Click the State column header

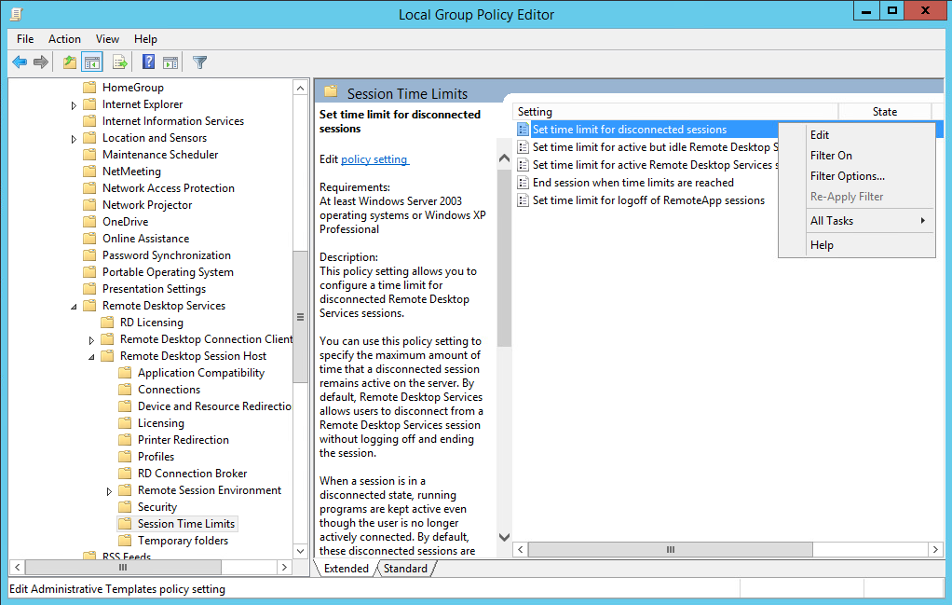(885, 112)
